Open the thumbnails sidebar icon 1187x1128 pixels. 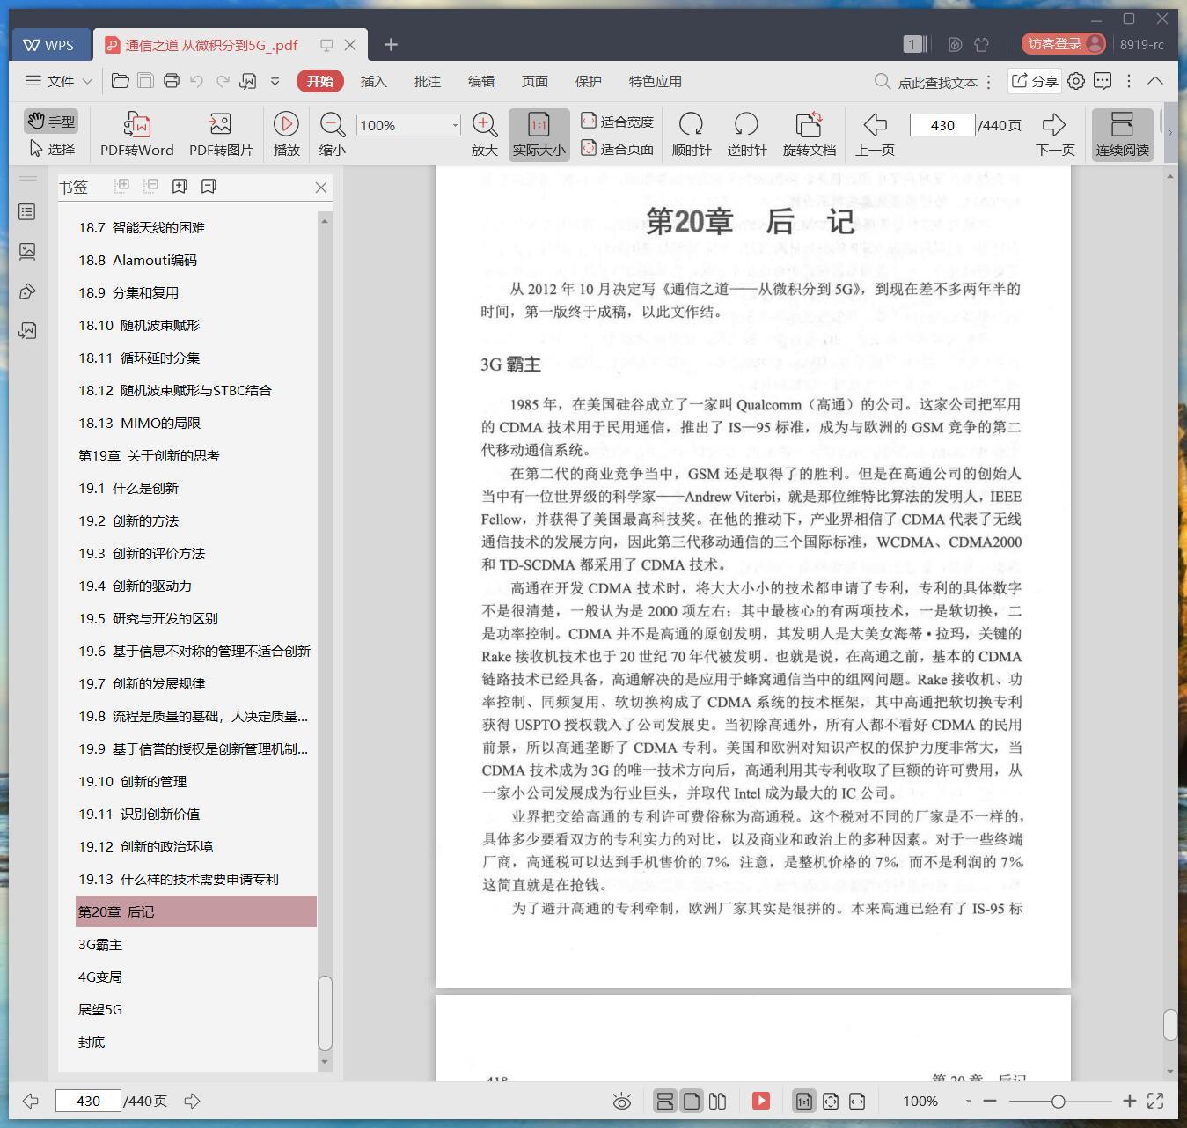[27, 251]
